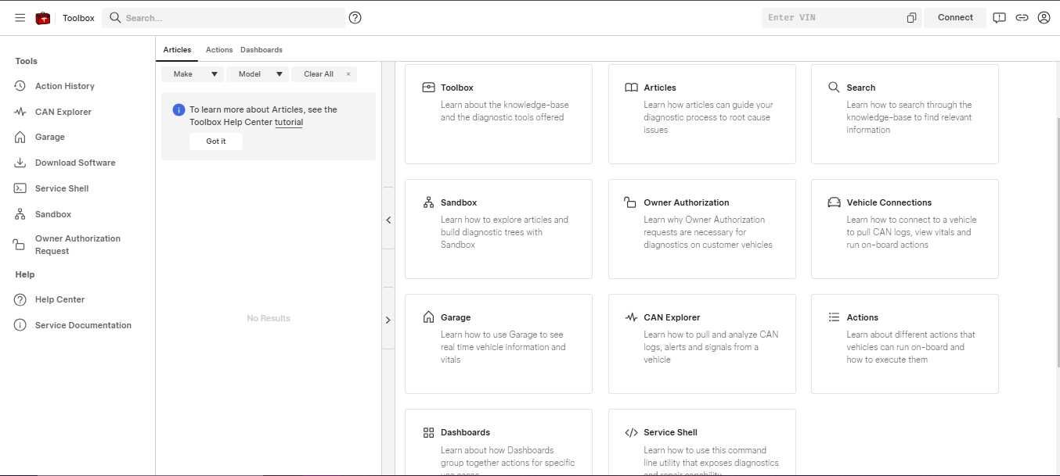
Task: Click the Download Software arrow icon
Action: [x=20, y=163]
